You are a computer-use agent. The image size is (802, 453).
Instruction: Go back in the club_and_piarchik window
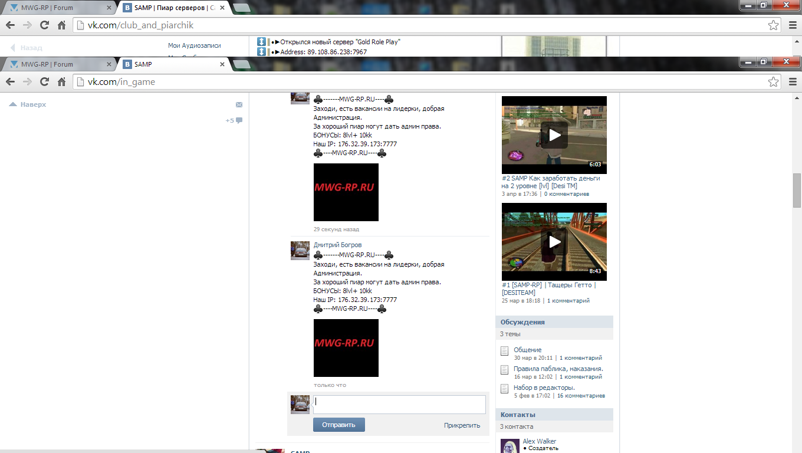click(11, 25)
